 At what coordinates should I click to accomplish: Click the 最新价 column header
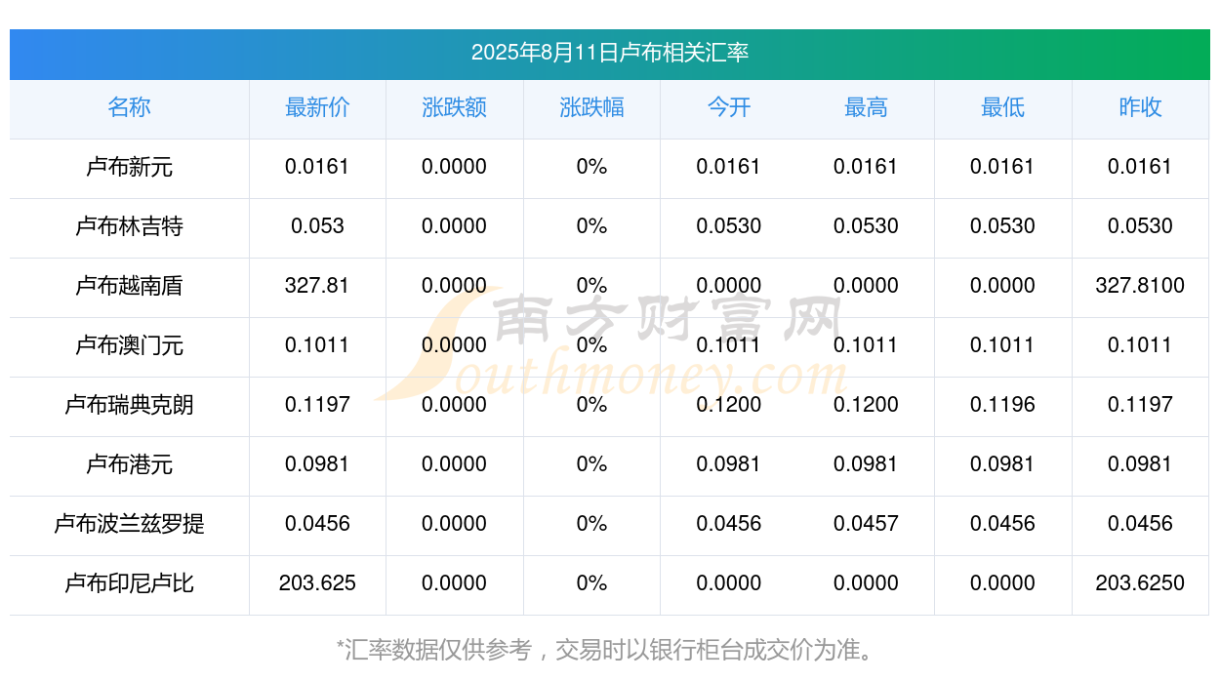(x=317, y=107)
